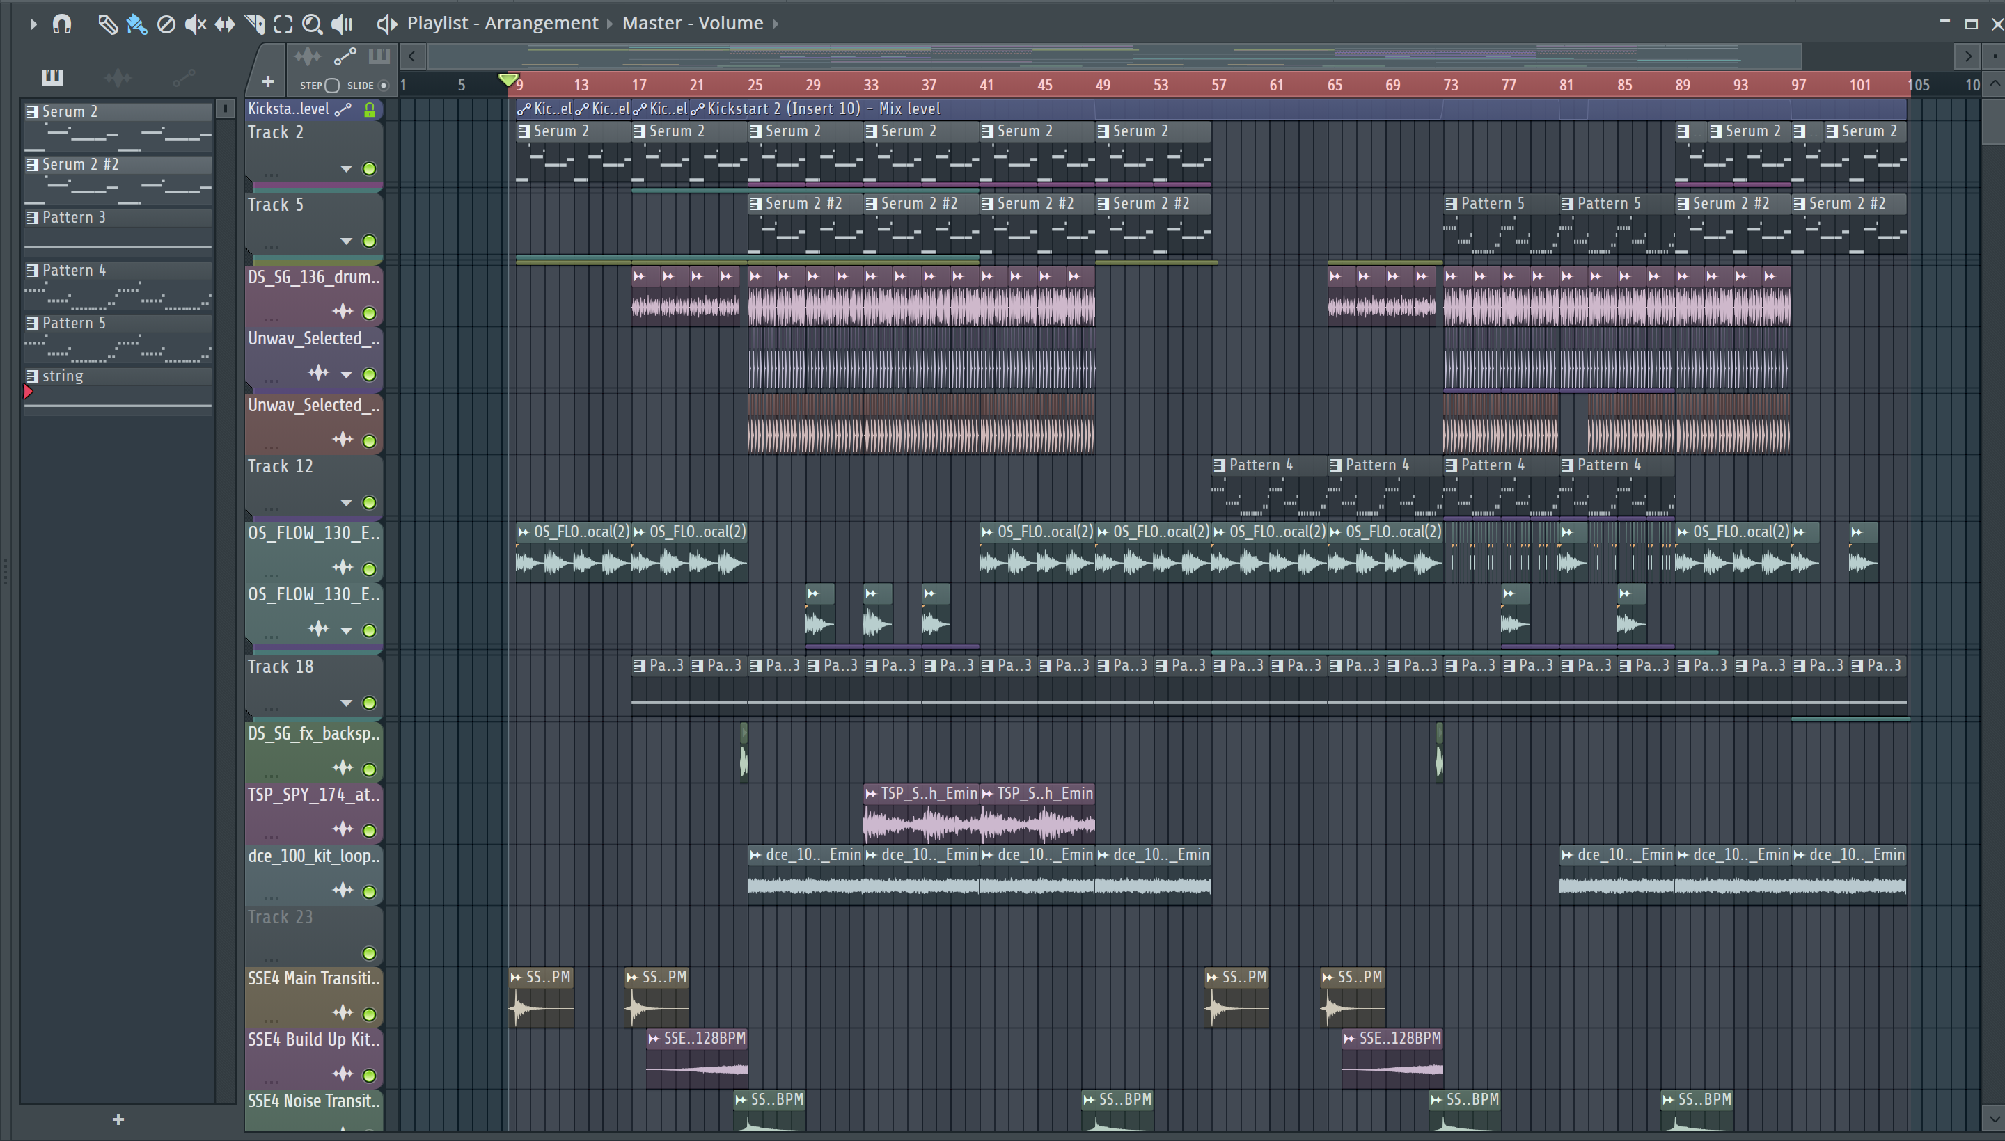The height and width of the screenshot is (1141, 2005).
Task: Select the first TSP_S..h_Emin audio clip
Action: click(921, 813)
